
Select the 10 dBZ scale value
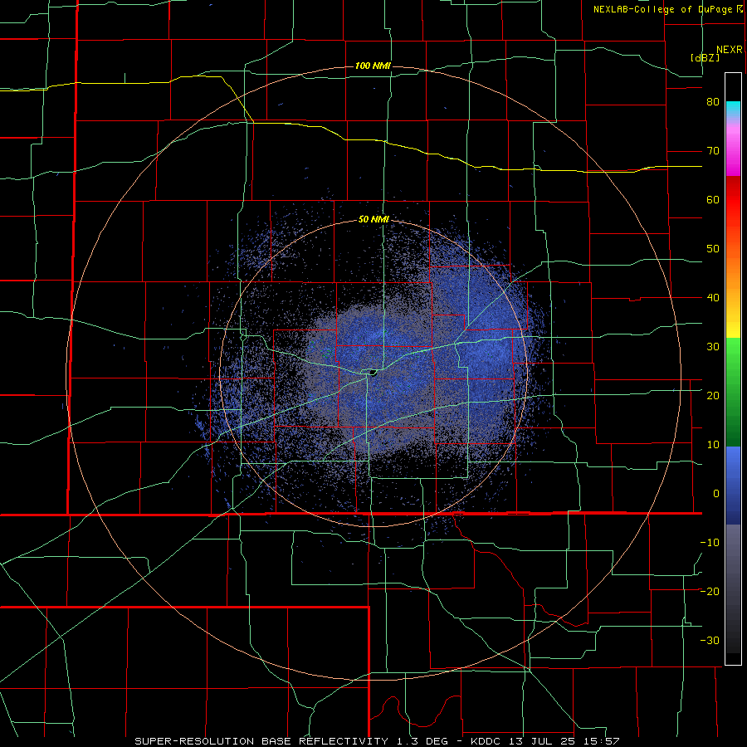pyautogui.click(x=713, y=445)
